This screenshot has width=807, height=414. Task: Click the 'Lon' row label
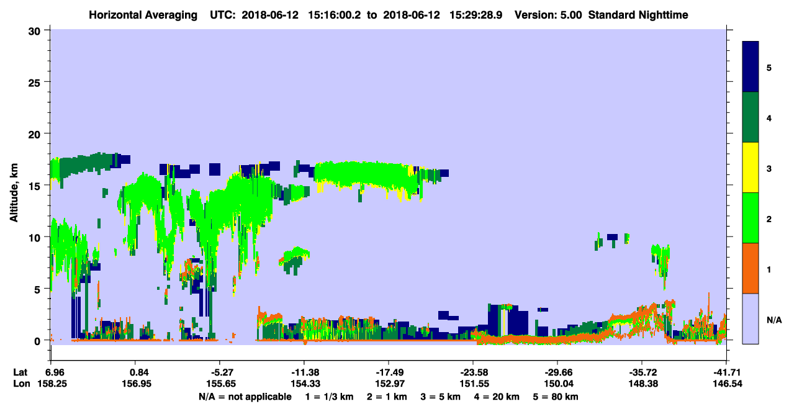(x=20, y=384)
